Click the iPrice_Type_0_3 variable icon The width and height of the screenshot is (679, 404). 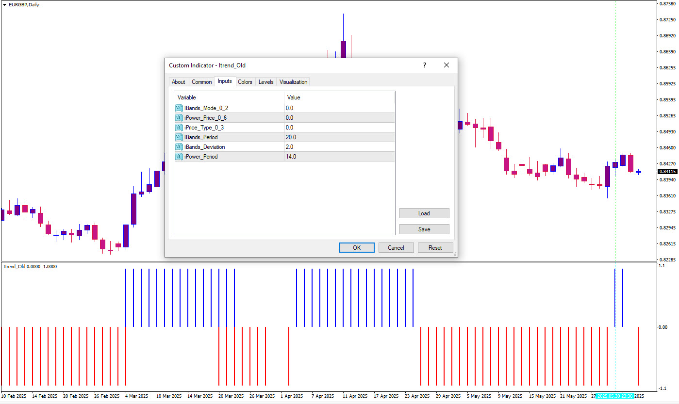click(x=179, y=128)
